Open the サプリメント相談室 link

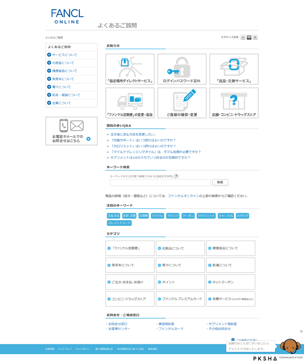tap(223, 324)
